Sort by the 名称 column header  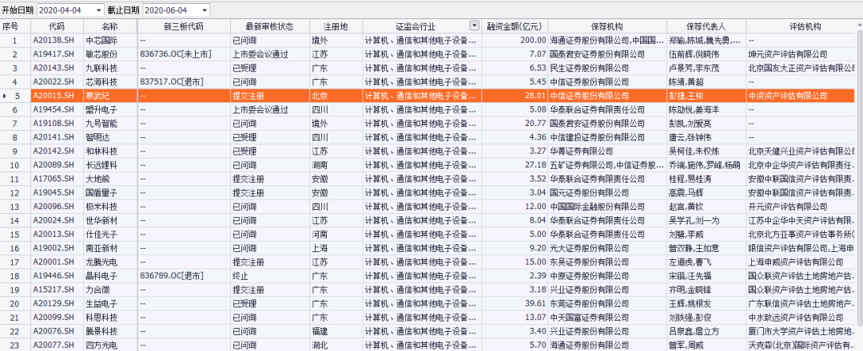tap(110, 26)
